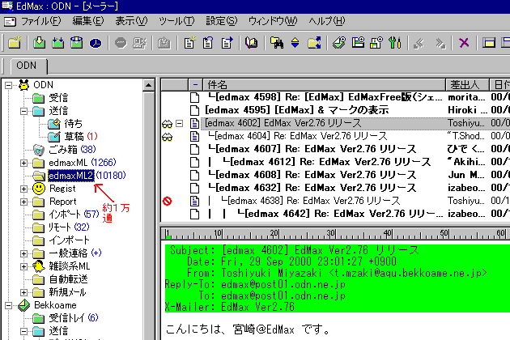The image size is (510, 340).
Task: Expand the 一般連絡 folder node
Action: click(23, 253)
